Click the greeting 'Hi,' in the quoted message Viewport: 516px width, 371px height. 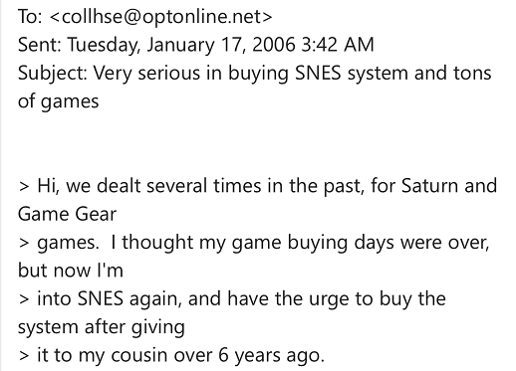coord(48,186)
